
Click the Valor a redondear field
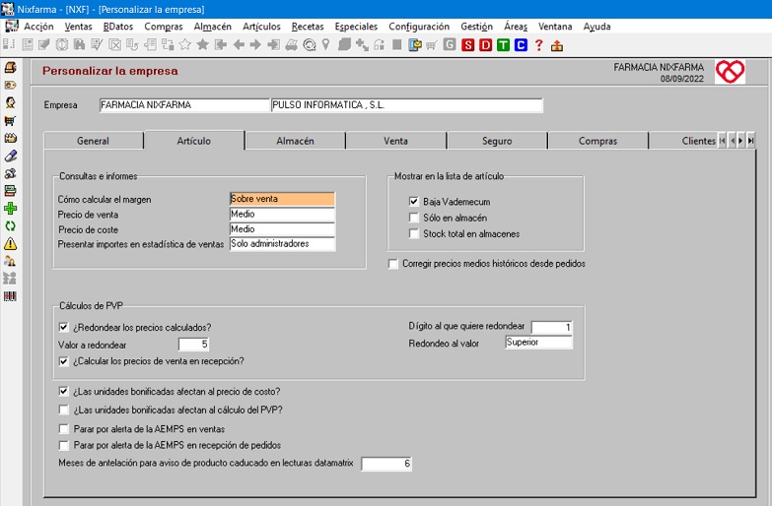[x=194, y=345]
